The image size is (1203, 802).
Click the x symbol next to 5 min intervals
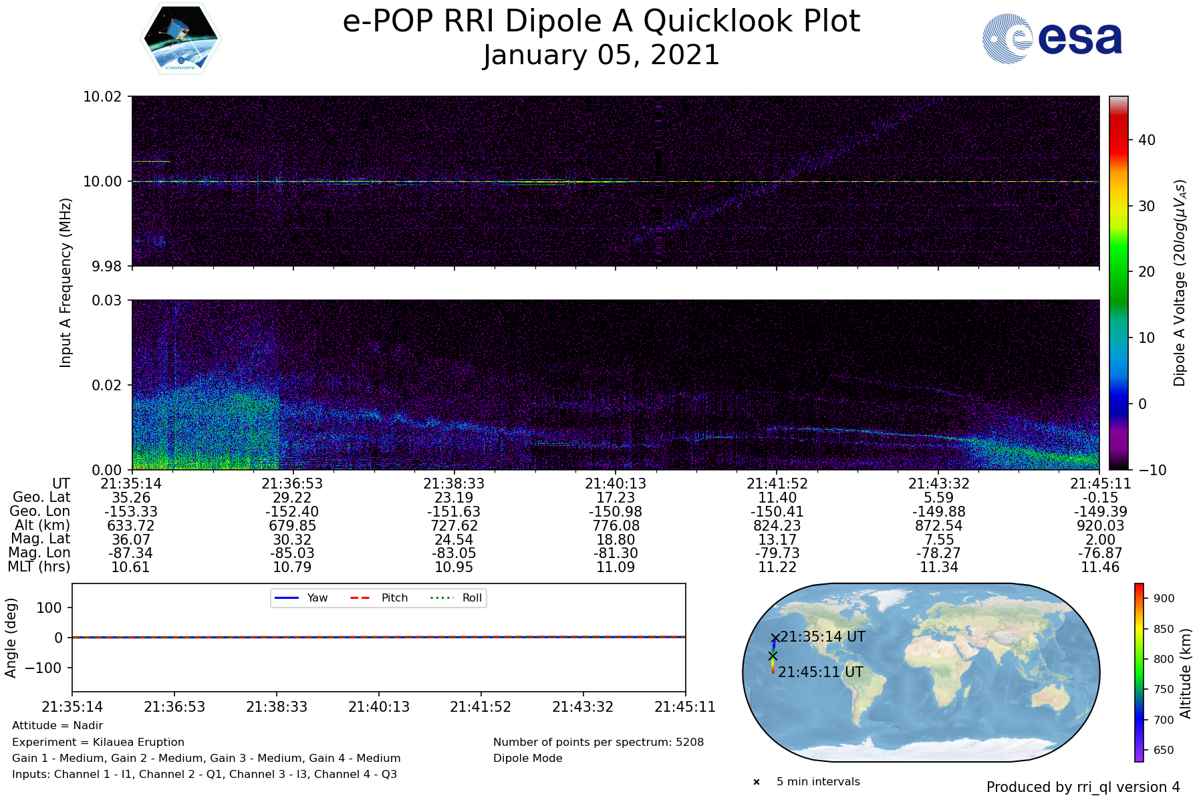pos(757,782)
